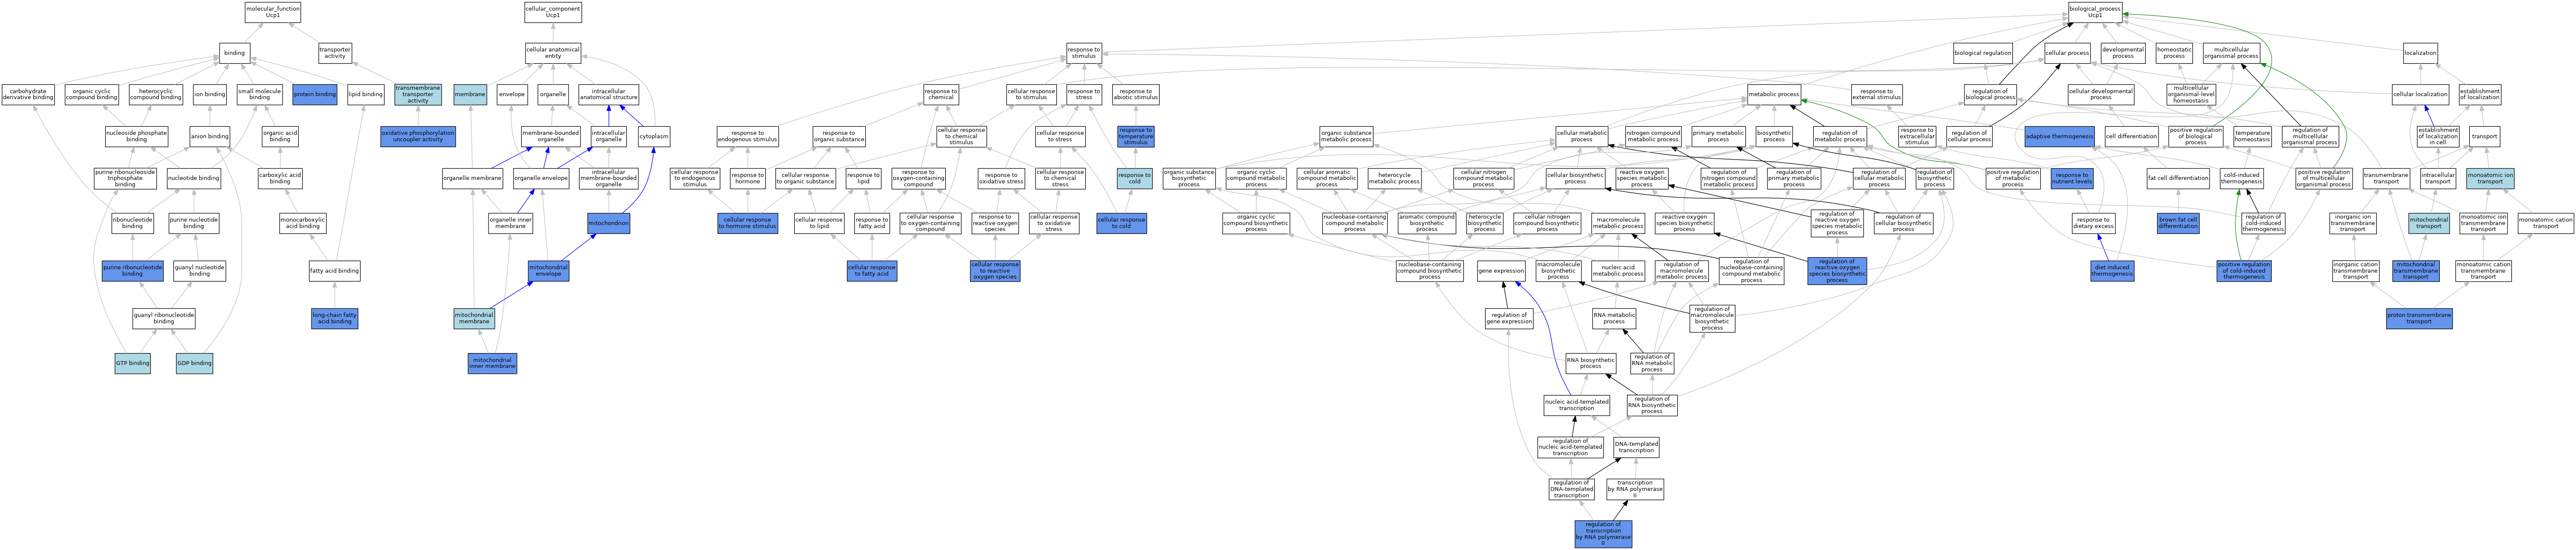2576x550 pixels.
Task: Click the blue 'protein binding' node
Action: tap(315, 95)
